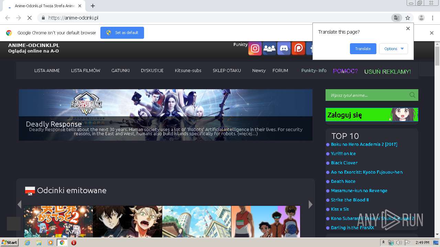Dismiss the default browser infobar
Image resolution: width=440 pixels, height=247 pixels.
point(432,33)
